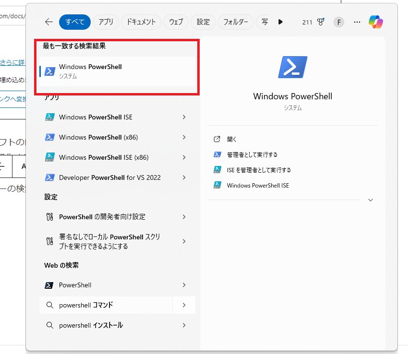Click Developer PowerShell for VS 2022 icon
The image size is (408, 354).
coord(50,177)
